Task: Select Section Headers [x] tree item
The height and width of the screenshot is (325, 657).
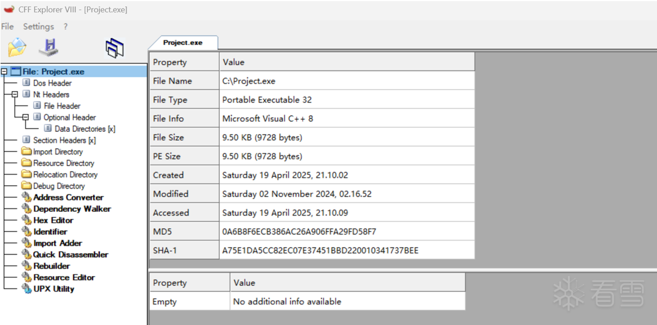Action: (x=64, y=140)
